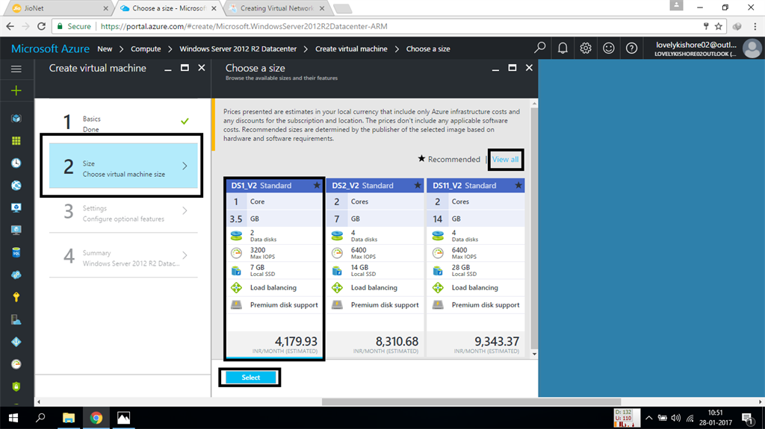Click scroll down arrow of size blade
Screen dimensions: 765x429
click(x=534, y=354)
